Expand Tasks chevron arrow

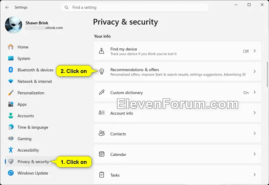[255, 175]
